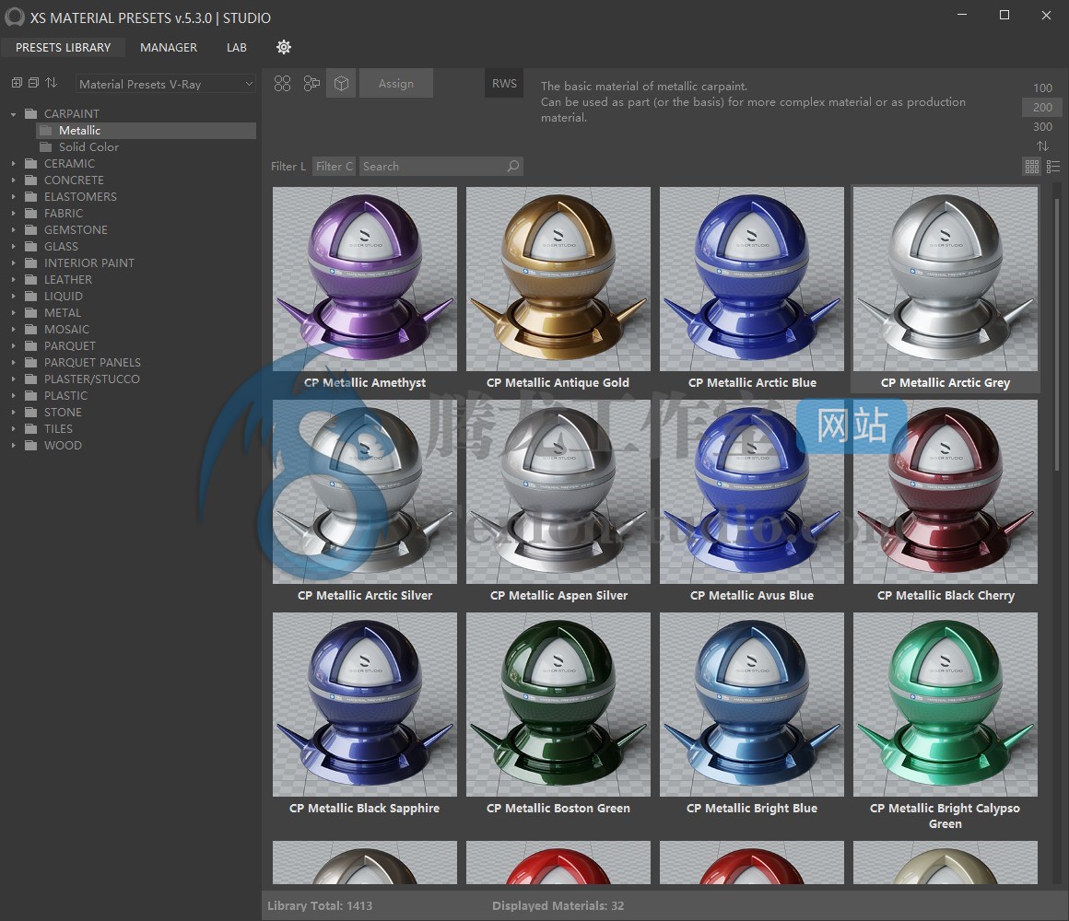Image resolution: width=1069 pixels, height=921 pixels.
Task: Click the XS app logo in title bar
Action: click(15, 17)
